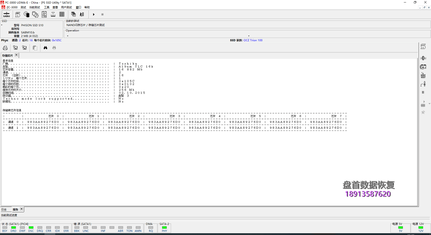Click the power switch icon in right sidebar
This screenshot has height=235, width=431.
click(423, 84)
